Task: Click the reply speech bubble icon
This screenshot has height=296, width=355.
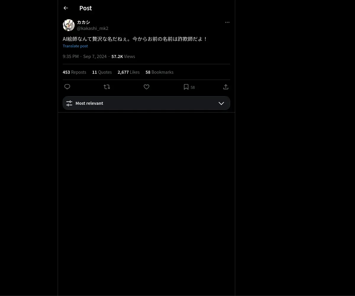Action: click(x=67, y=87)
